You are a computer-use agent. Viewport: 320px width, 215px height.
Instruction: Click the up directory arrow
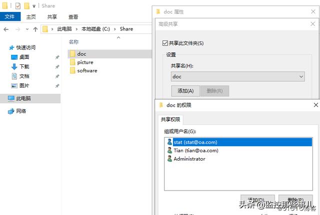(35, 29)
